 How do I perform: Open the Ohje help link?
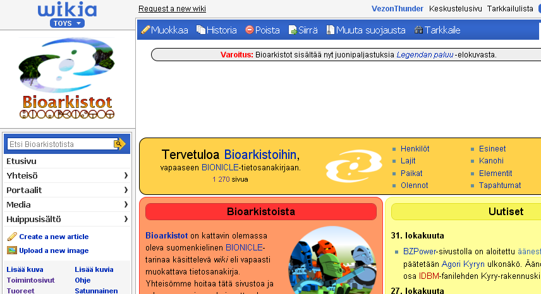click(83, 280)
